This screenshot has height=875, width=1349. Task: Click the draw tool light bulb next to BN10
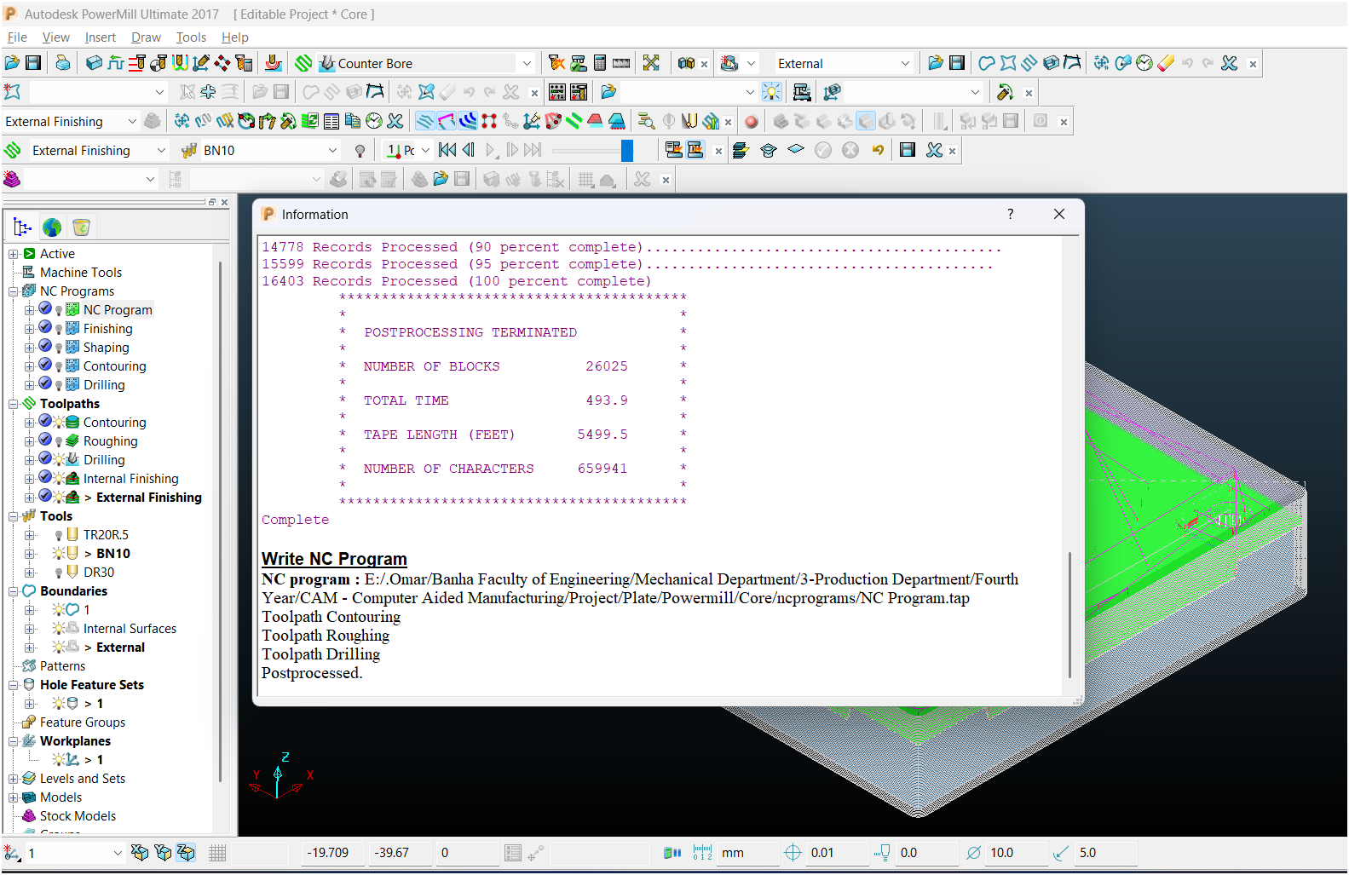pyautogui.click(x=360, y=151)
